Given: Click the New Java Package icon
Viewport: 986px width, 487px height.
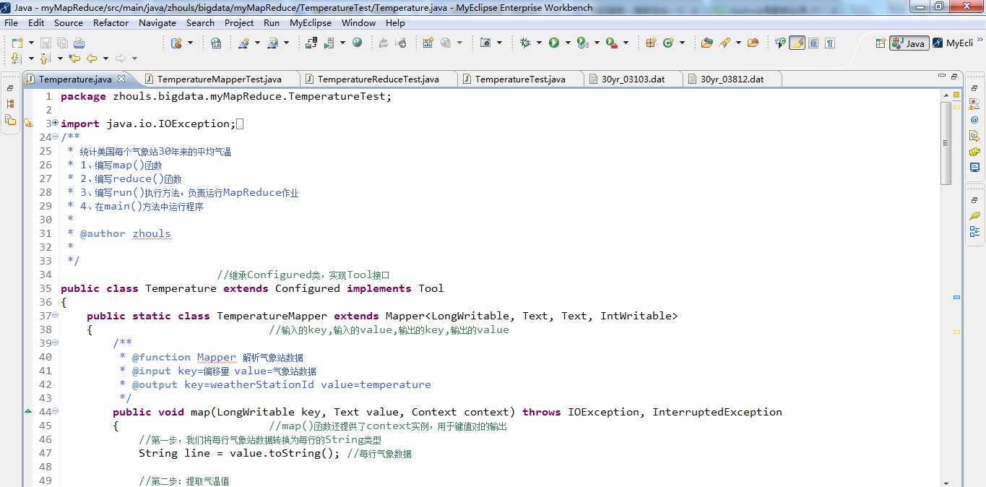Looking at the screenshot, I should point(651,43).
